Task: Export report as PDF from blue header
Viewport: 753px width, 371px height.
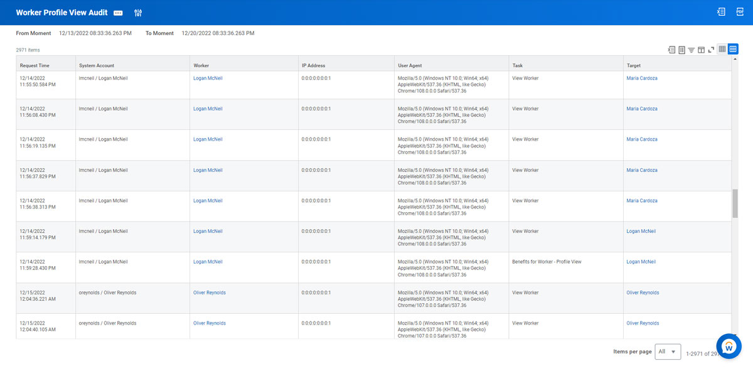Action: [739, 12]
